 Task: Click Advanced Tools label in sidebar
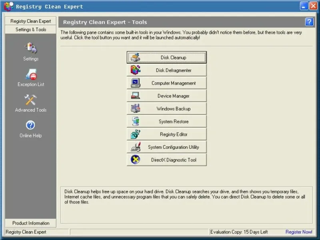pos(31,110)
